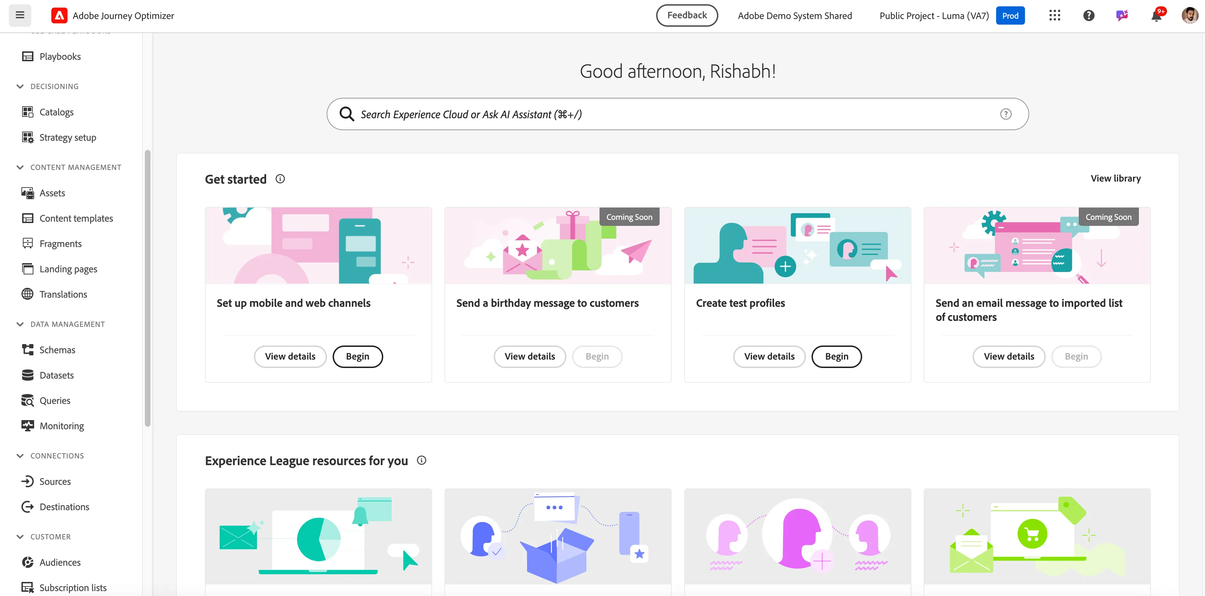Open the View library link
Viewport: 1205px width, 596px height.
pyautogui.click(x=1116, y=178)
